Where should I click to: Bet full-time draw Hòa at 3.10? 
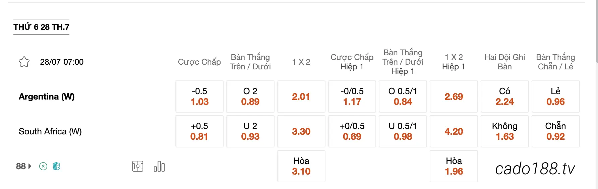pos(301,166)
